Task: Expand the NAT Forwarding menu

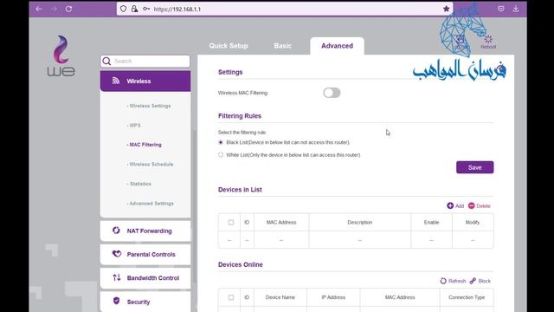Action: 145,231
